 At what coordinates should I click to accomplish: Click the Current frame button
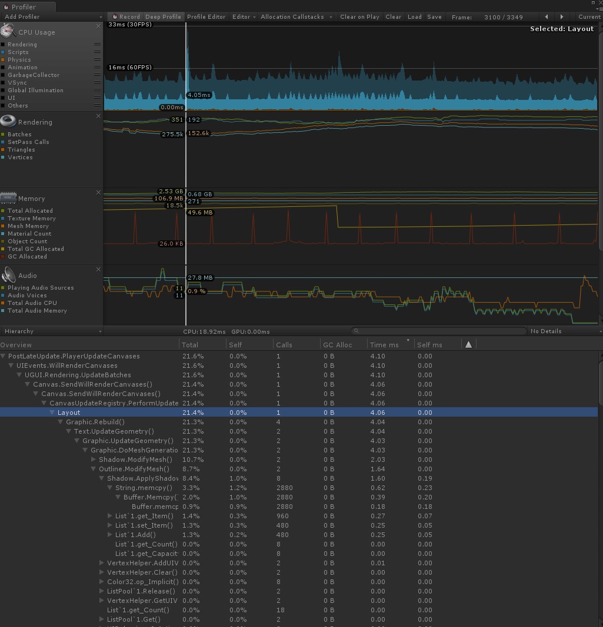click(588, 17)
